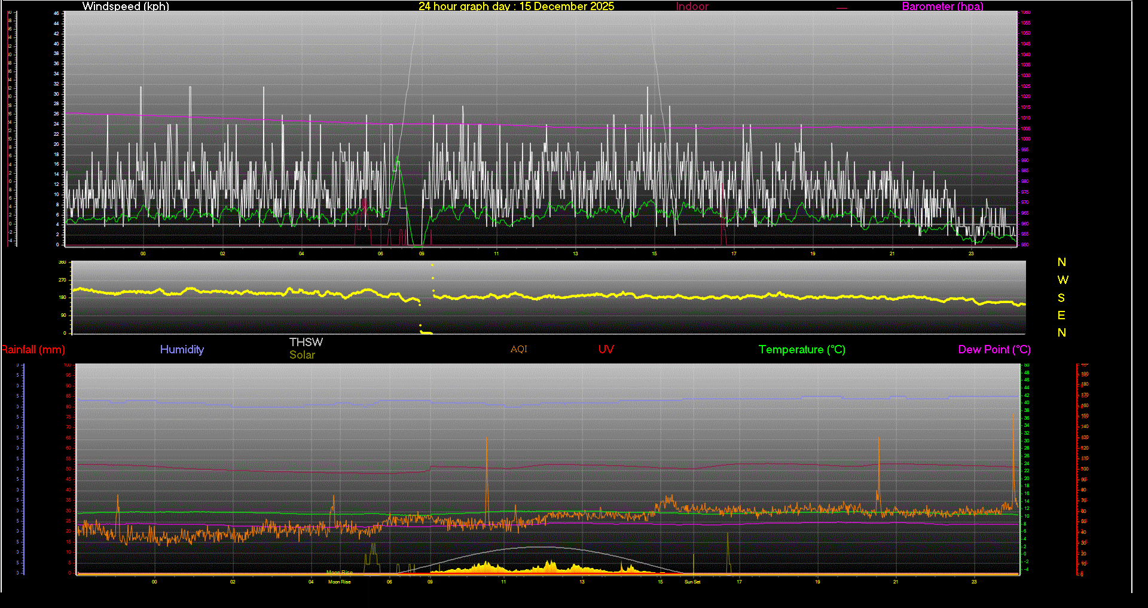
Task: Expand the wind direction panel
Action: pos(548,297)
